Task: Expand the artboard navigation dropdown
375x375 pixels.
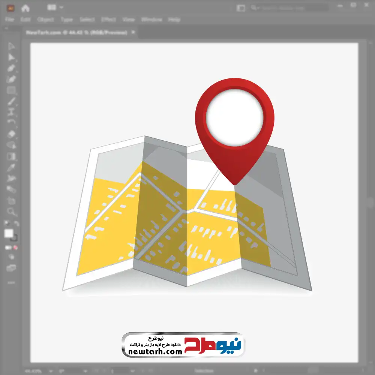Action: point(132,370)
